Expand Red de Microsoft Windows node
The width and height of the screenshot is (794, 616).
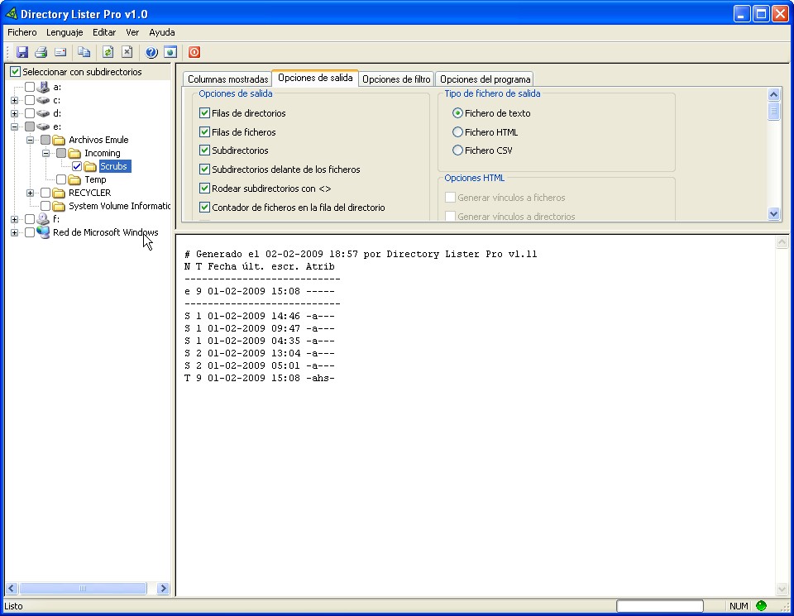click(x=14, y=232)
